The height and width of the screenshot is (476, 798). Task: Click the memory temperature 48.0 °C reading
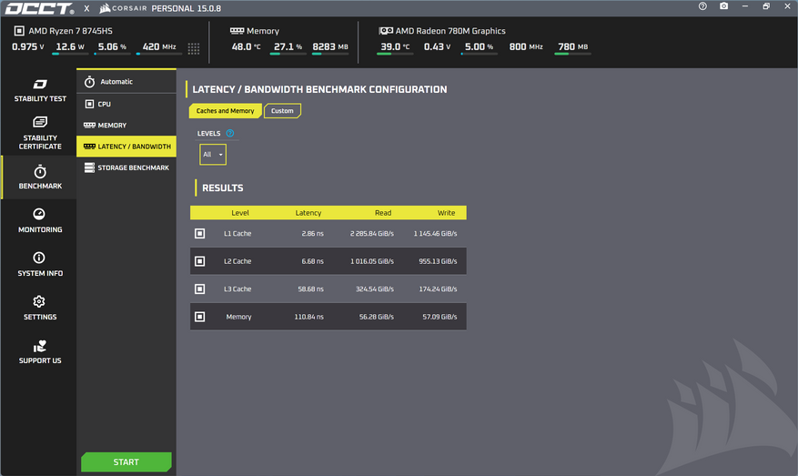click(247, 46)
